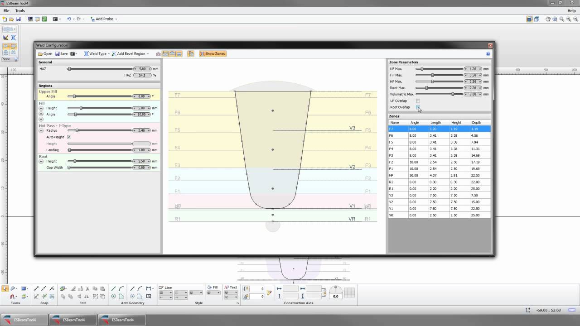
Task: Select the VR row in Zones table
Action: coord(439,215)
